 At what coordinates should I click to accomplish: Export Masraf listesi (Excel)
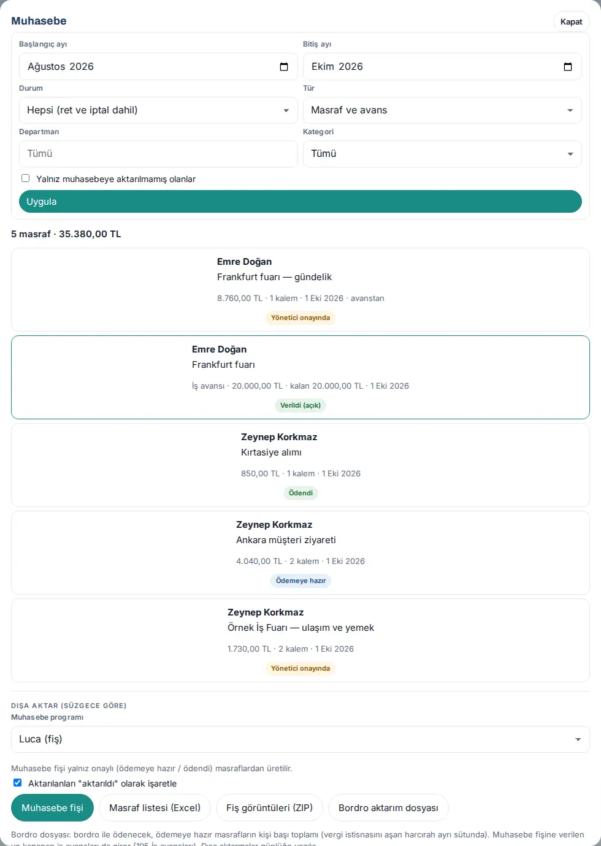click(x=155, y=808)
